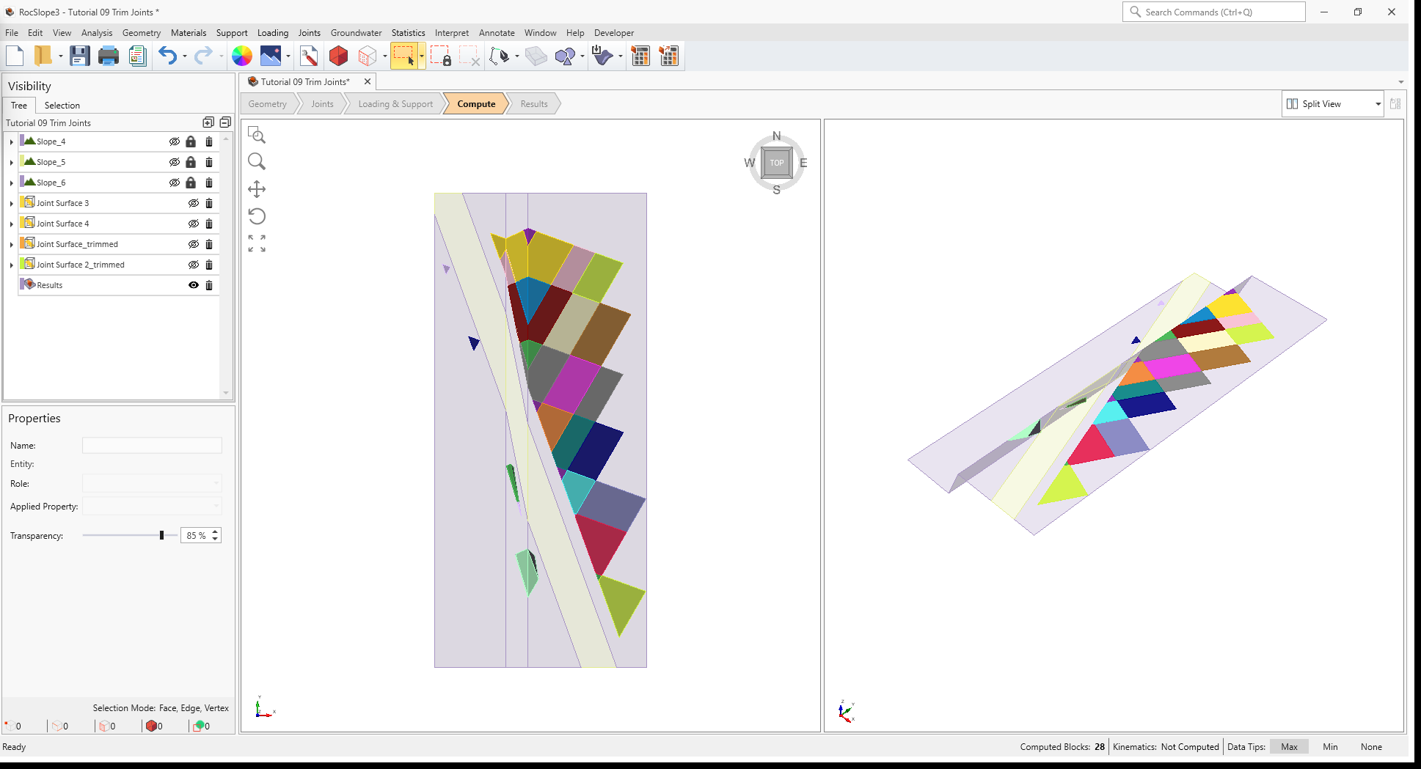The width and height of the screenshot is (1421, 769).
Task: Open the Geometry menu
Action: coord(142,33)
